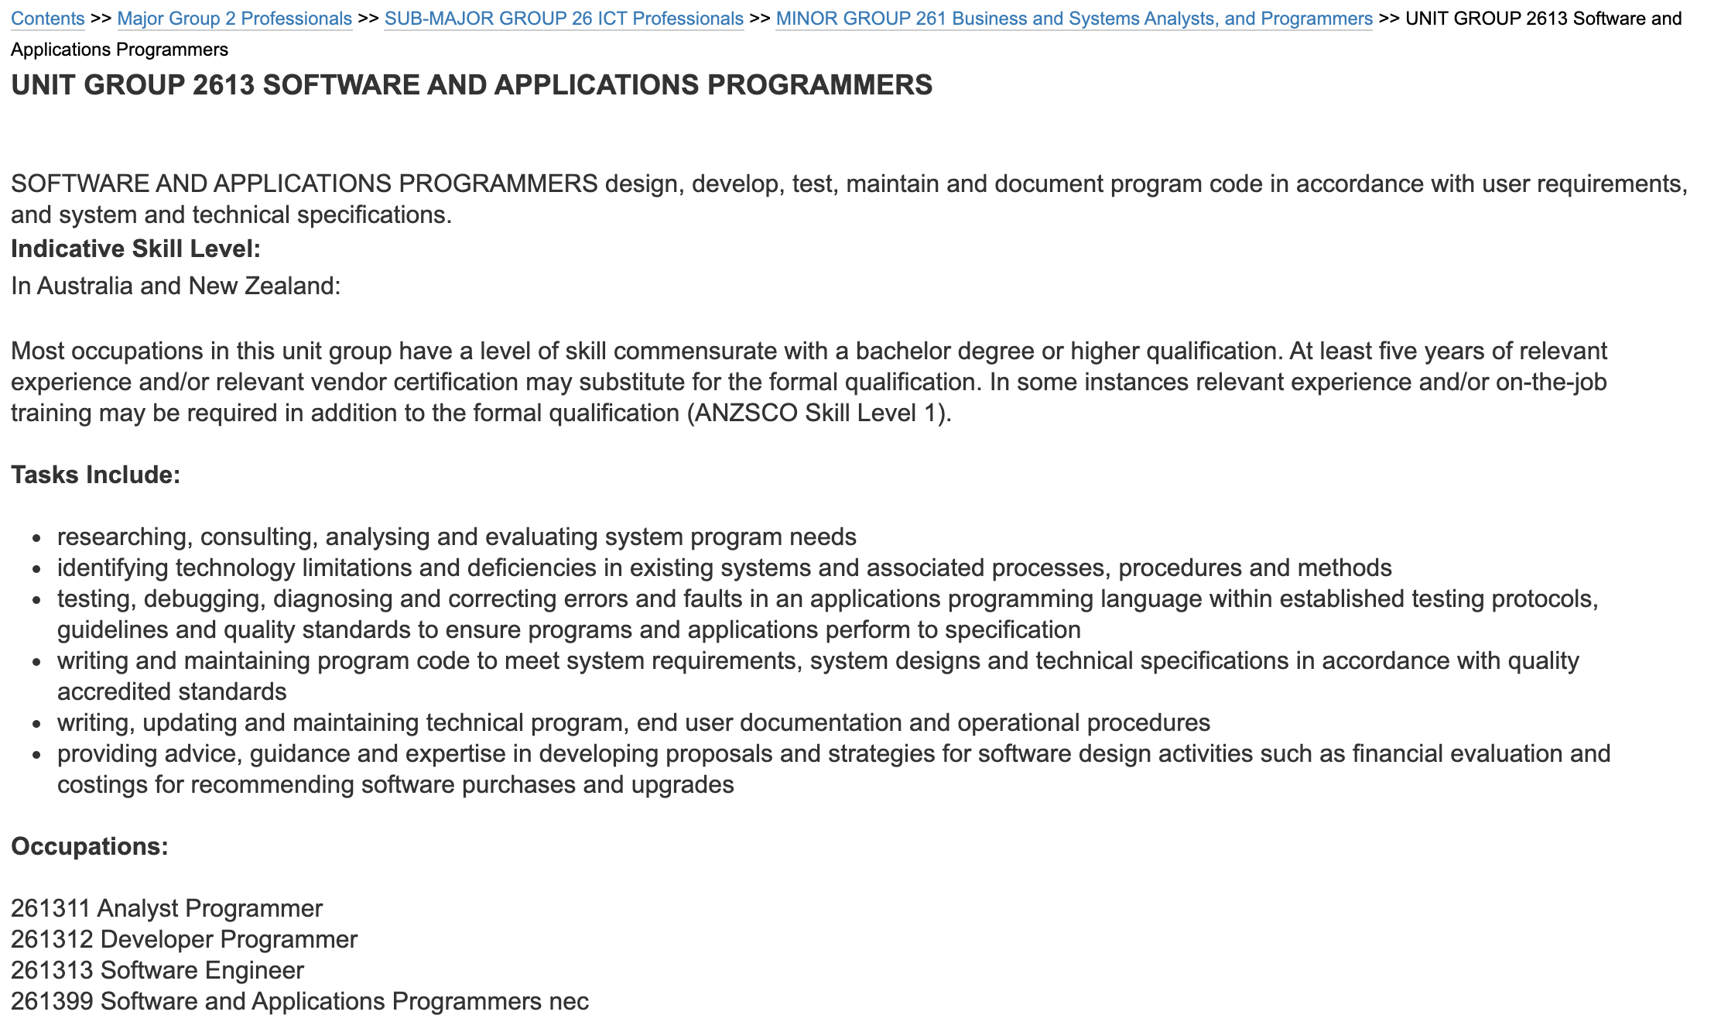1721x1022 pixels.
Task: Click the 'Tasks Include:' heading
Action: click(x=95, y=475)
